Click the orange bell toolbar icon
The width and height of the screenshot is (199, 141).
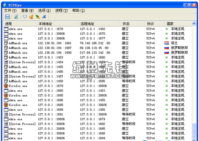tap(31, 17)
